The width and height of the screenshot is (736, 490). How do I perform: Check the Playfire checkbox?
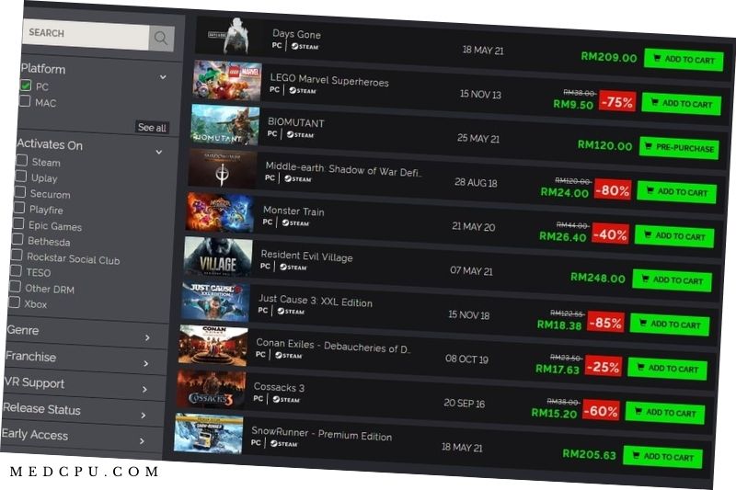pyautogui.click(x=19, y=208)
